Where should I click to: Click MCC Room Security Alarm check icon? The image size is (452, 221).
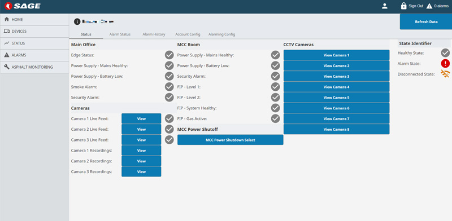coord(276,76)
